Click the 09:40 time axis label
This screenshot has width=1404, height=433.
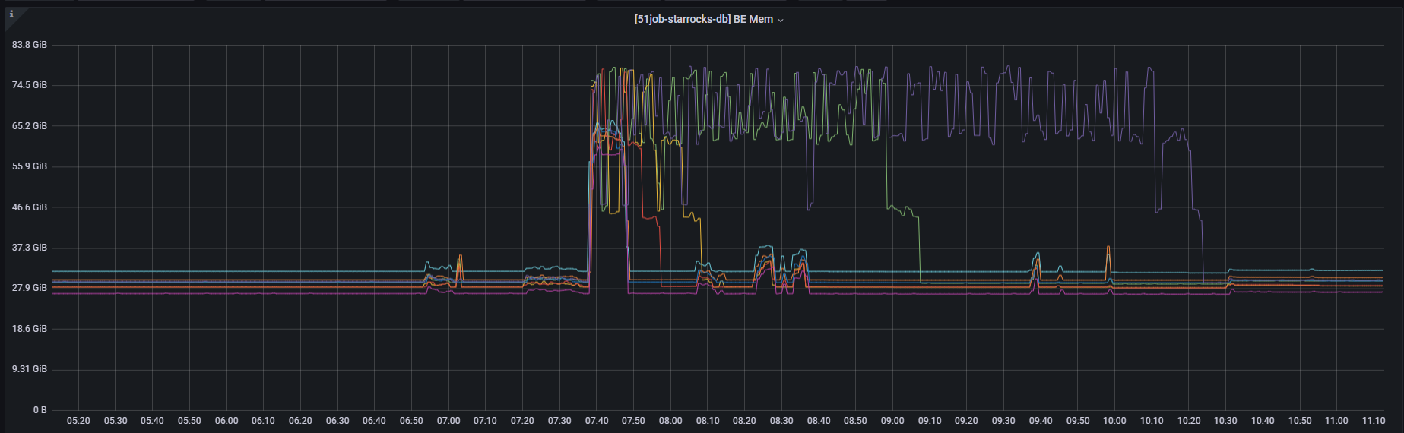click(1041, 421)
